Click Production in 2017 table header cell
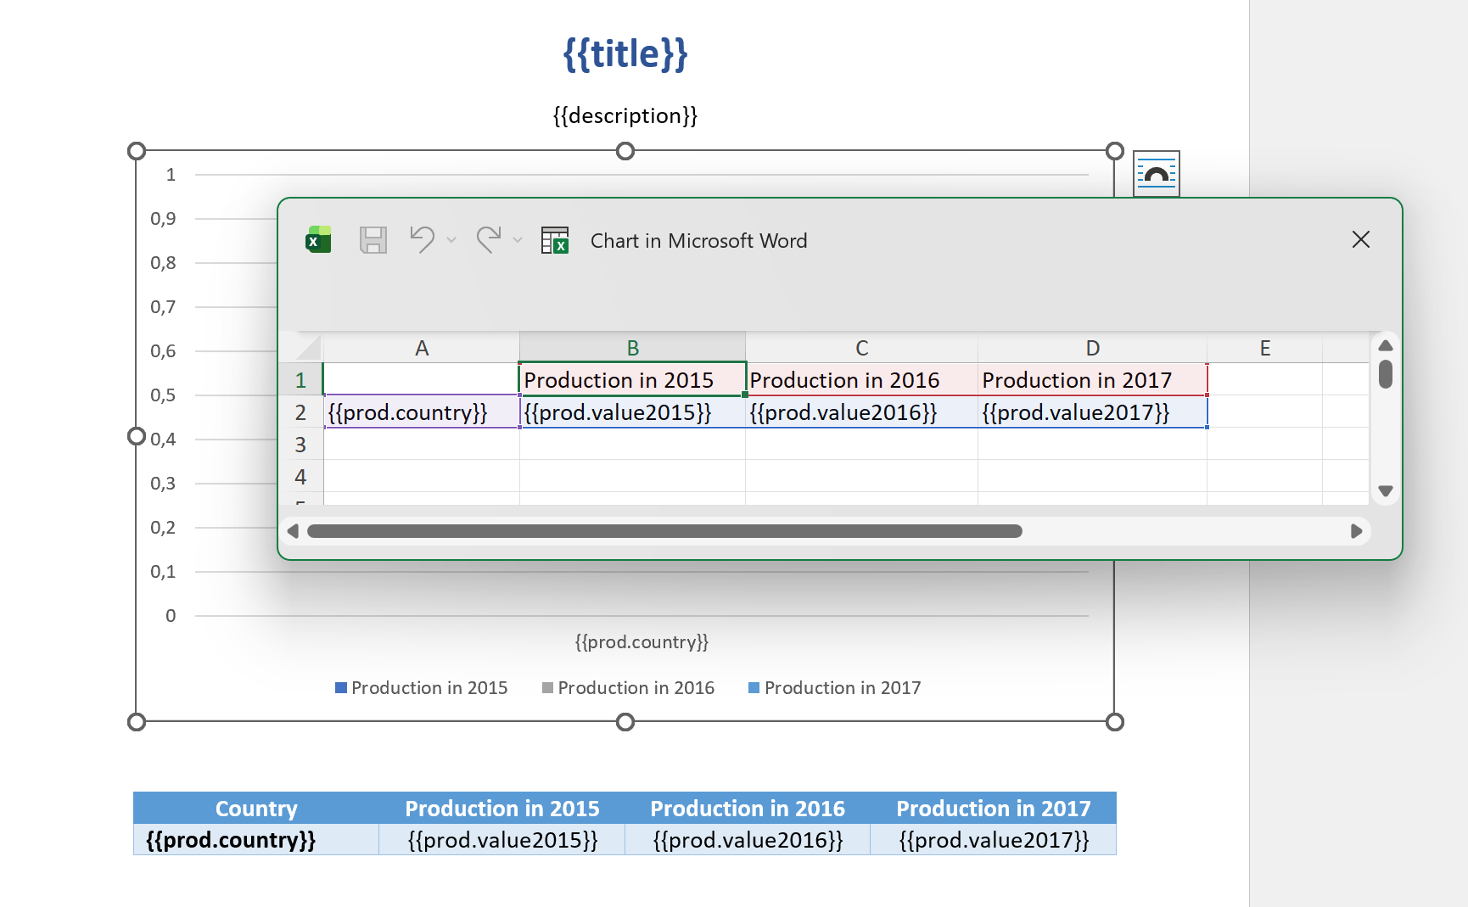This screenshot has height=907, width=1468. point(993,809)
